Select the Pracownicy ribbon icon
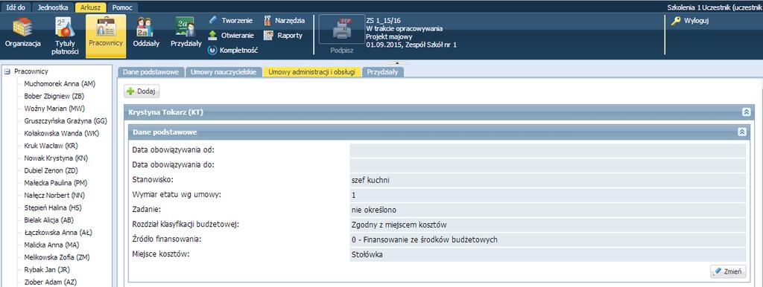The height and width of the screenshot is (287, 763). 106,36
